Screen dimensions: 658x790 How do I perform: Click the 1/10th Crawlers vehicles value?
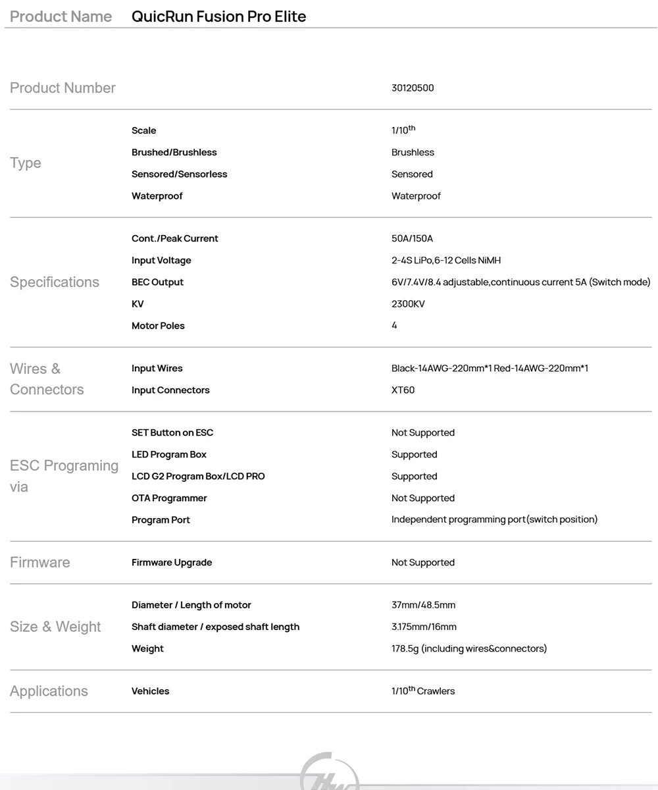[423, 691]
